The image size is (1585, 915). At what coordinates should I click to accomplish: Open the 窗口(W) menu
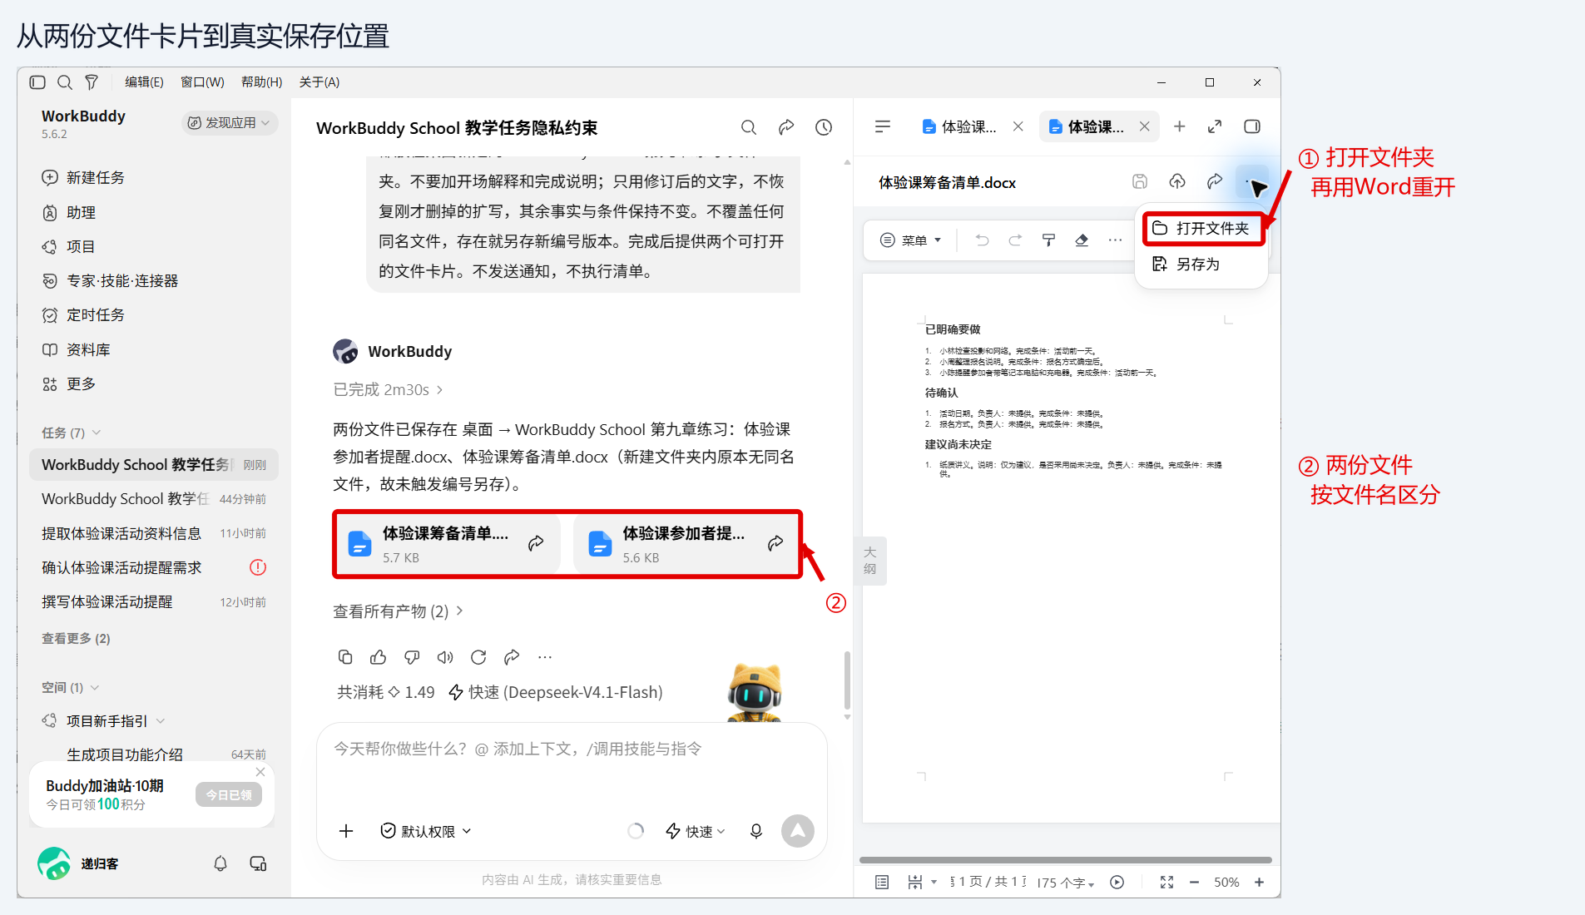pyautogui.click(x=202, y=82)
